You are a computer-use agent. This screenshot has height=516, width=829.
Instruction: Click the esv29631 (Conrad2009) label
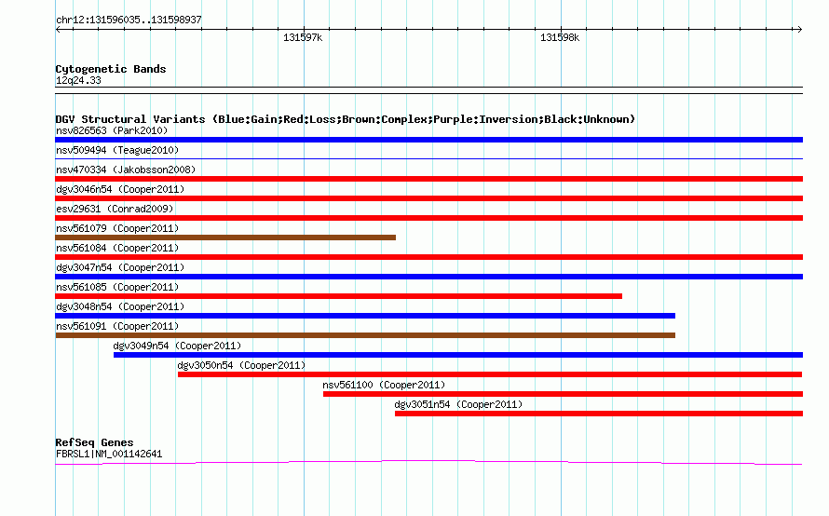pos(115,209)
